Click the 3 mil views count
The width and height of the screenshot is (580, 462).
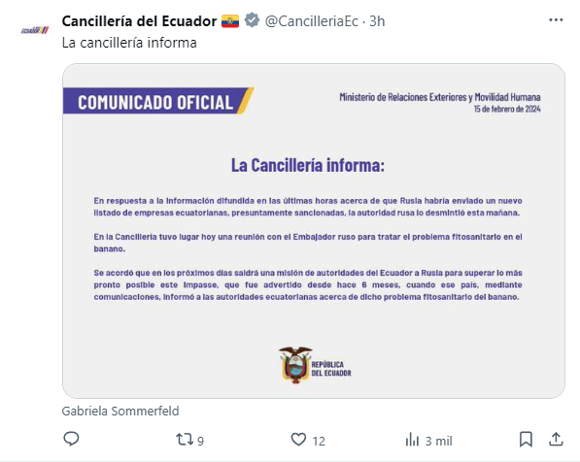[x=438, y=441]
